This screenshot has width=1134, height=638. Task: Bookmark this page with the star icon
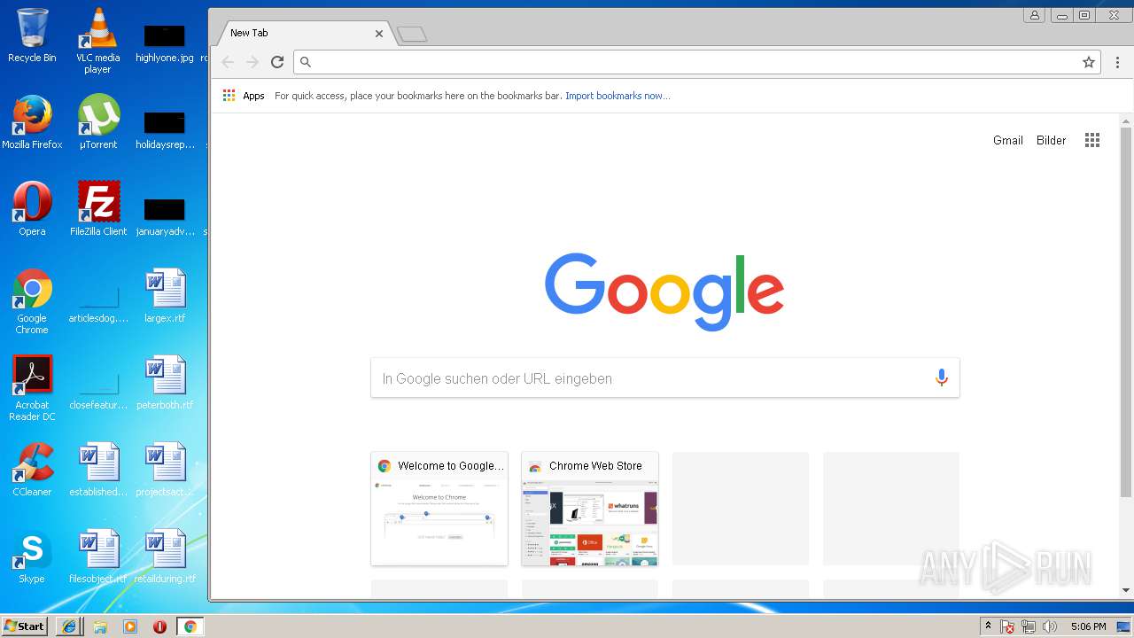point(1089,62)
